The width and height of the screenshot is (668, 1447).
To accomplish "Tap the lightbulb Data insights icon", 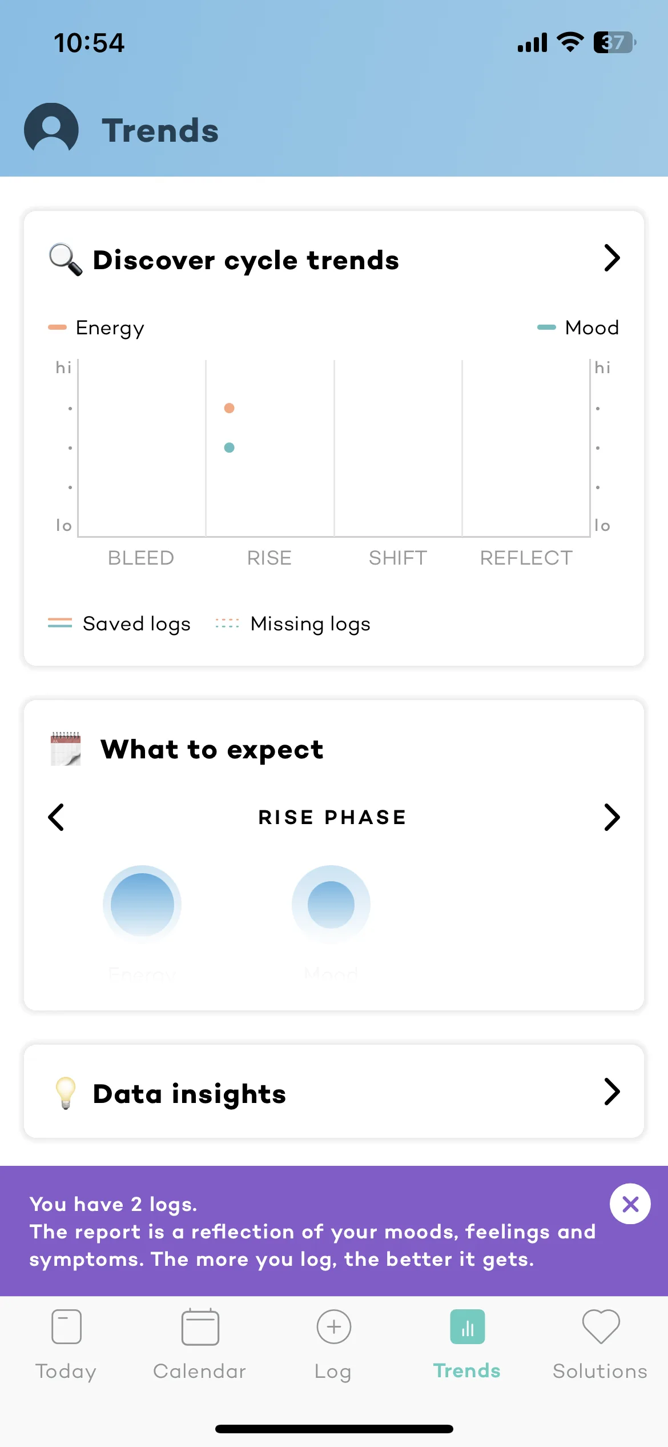I will 66,1093.
